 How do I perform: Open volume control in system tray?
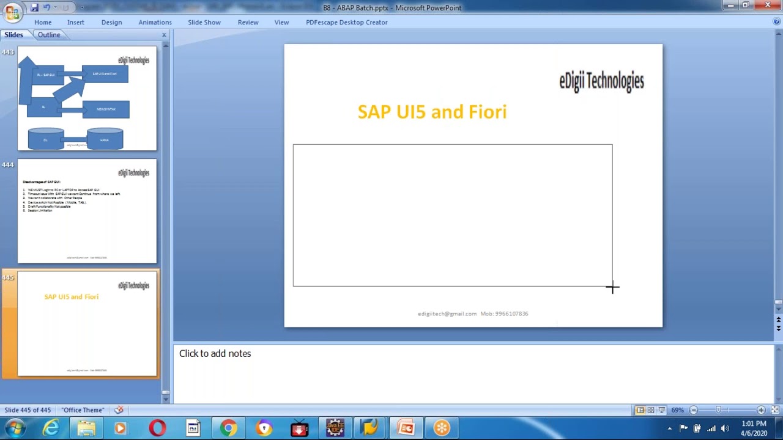(x=725, y=428)
